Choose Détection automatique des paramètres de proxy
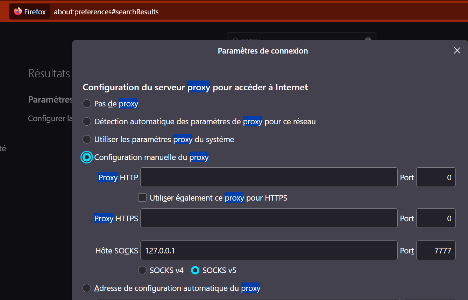Image resolution: width=468 pixels, height=300 pixels. (87, 122)
